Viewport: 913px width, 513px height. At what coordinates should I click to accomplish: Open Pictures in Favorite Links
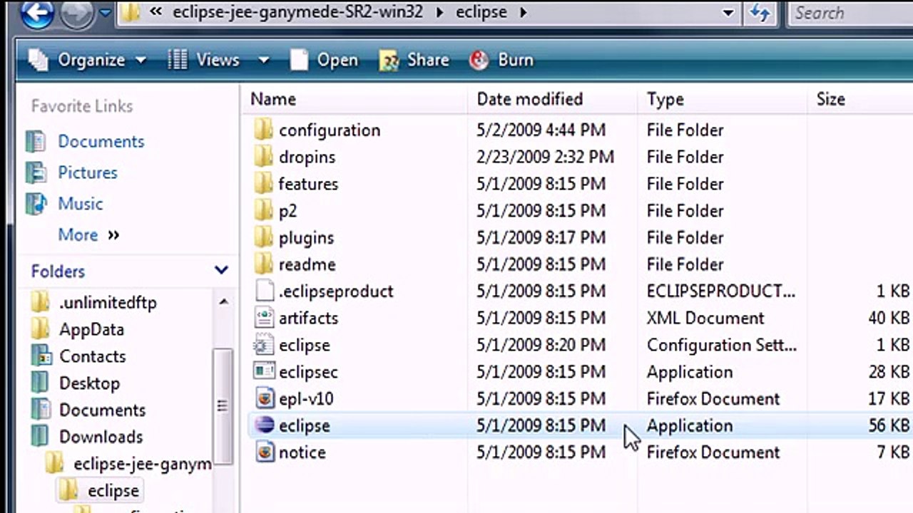(87, 172)
